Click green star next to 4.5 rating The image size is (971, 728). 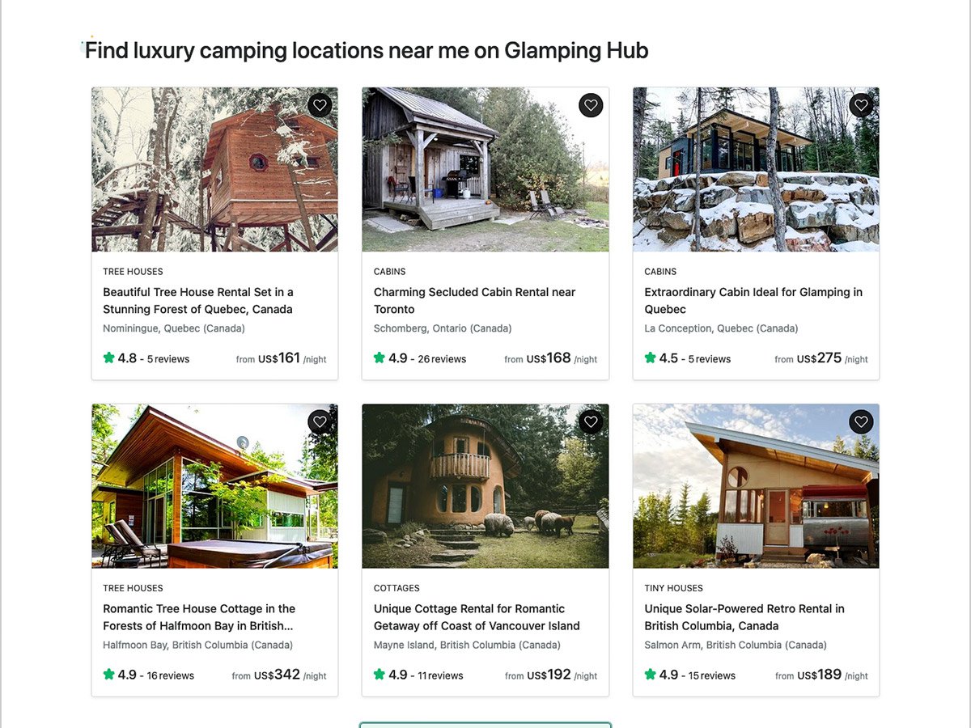(x=651, y=358)
